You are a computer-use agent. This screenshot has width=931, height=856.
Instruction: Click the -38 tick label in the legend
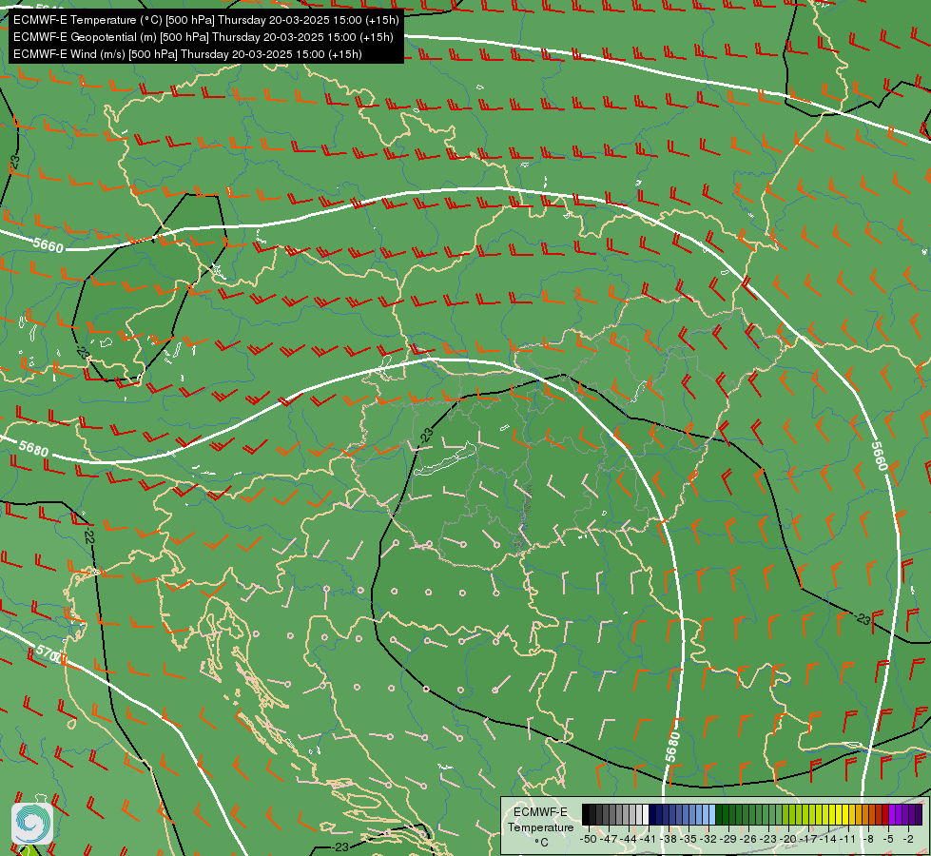point(669,839)
